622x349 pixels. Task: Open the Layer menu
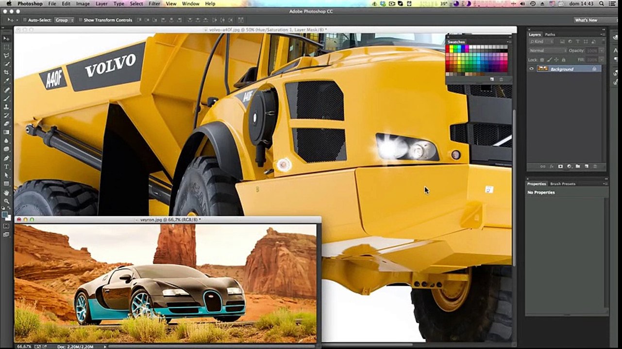(101, 3)
